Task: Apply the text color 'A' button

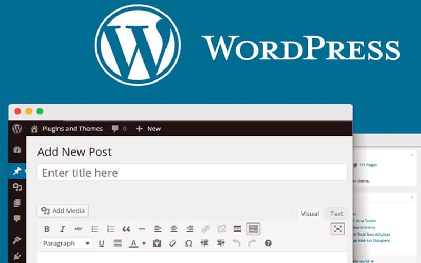Action: [133, 244]
